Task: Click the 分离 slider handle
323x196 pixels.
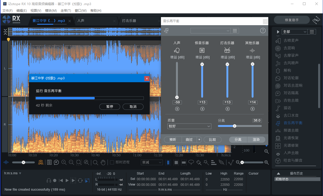Action: (x=235, y=126)
